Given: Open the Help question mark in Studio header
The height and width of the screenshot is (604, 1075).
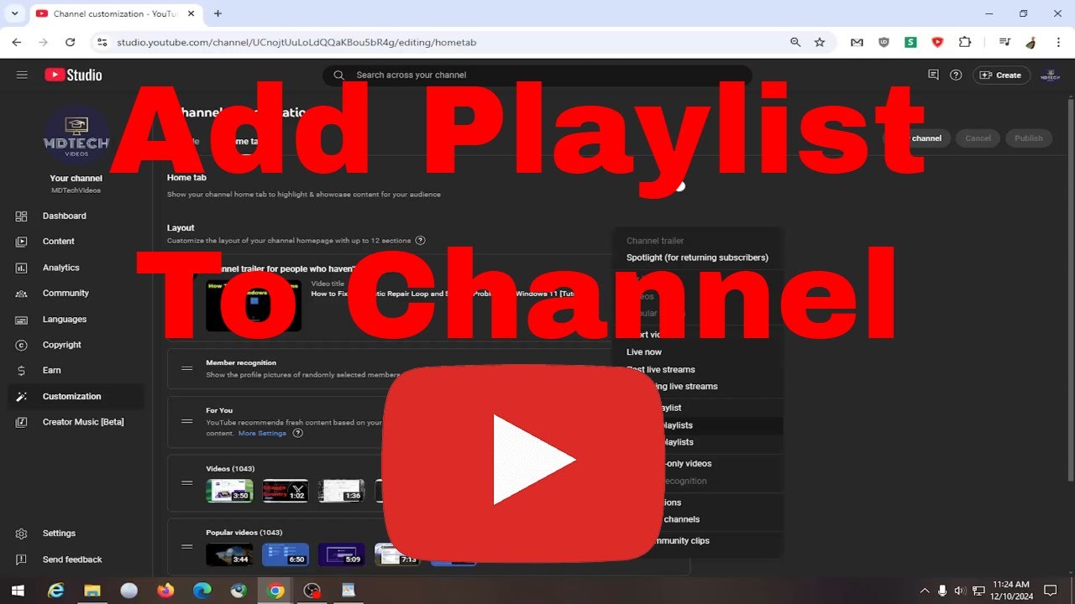Looking at the screenshot, I should point(956,75).
